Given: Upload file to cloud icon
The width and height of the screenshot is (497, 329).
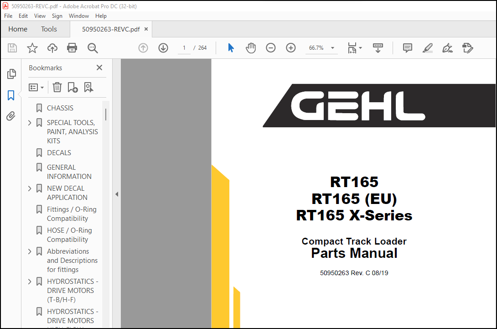Looking at the screenshot, I should click(52, 48).
